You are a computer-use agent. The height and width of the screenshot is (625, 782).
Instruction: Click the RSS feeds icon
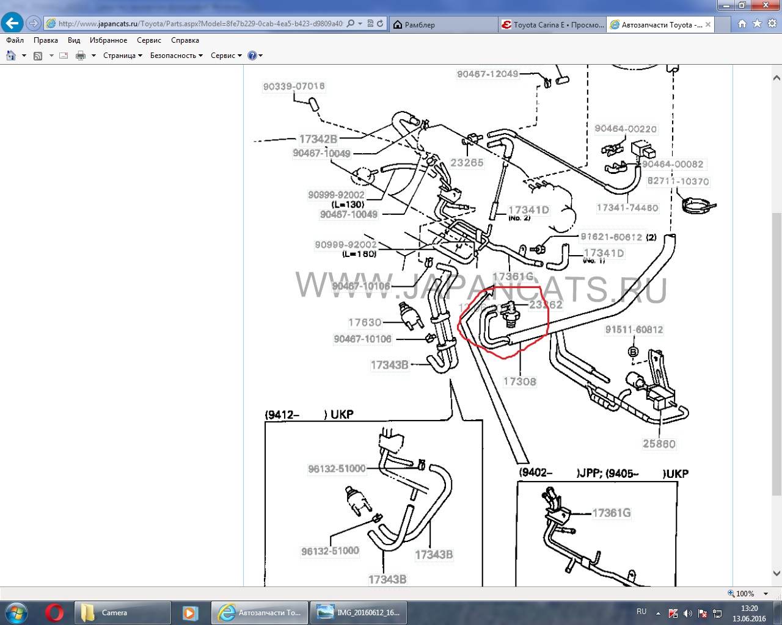[38, 56]
